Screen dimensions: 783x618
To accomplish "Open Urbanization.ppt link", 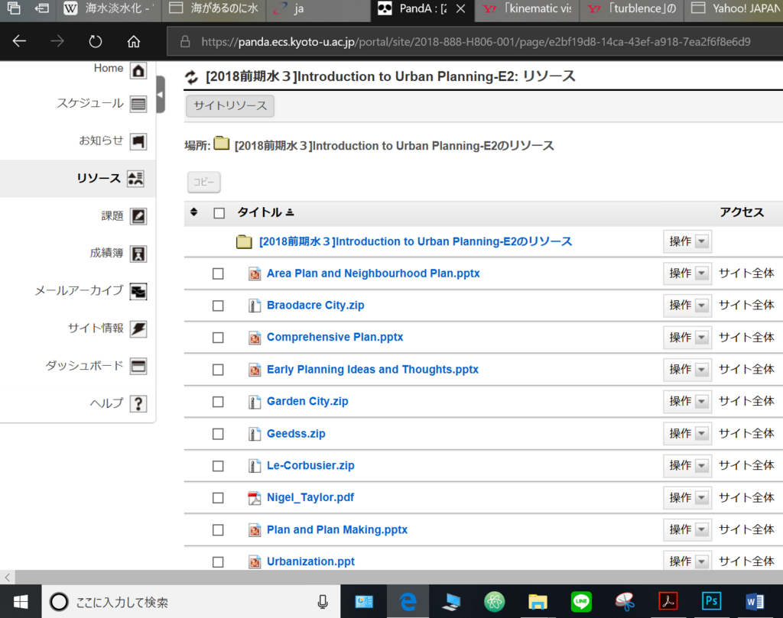I will click(310, 561).
